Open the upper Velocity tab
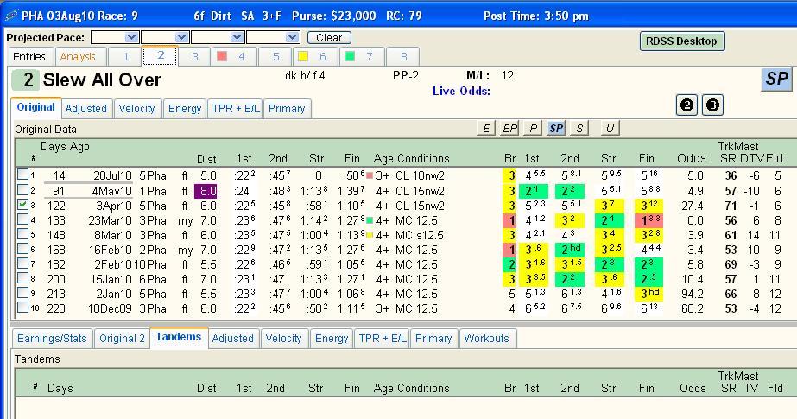Screen dimensions: 797x419 click(x=136, y=108)
